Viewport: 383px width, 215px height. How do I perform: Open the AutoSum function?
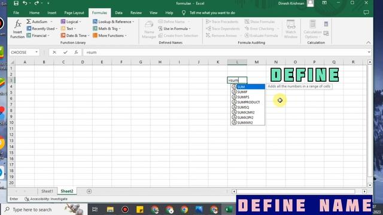coord(37,21)
